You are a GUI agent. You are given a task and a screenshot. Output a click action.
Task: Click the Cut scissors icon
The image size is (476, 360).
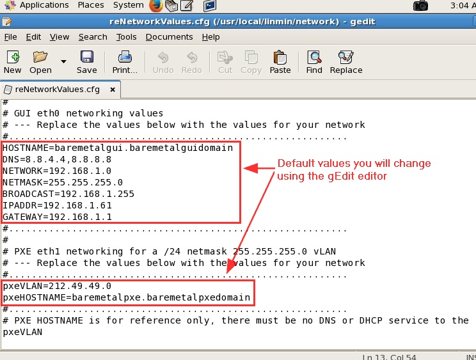point(225,62)
